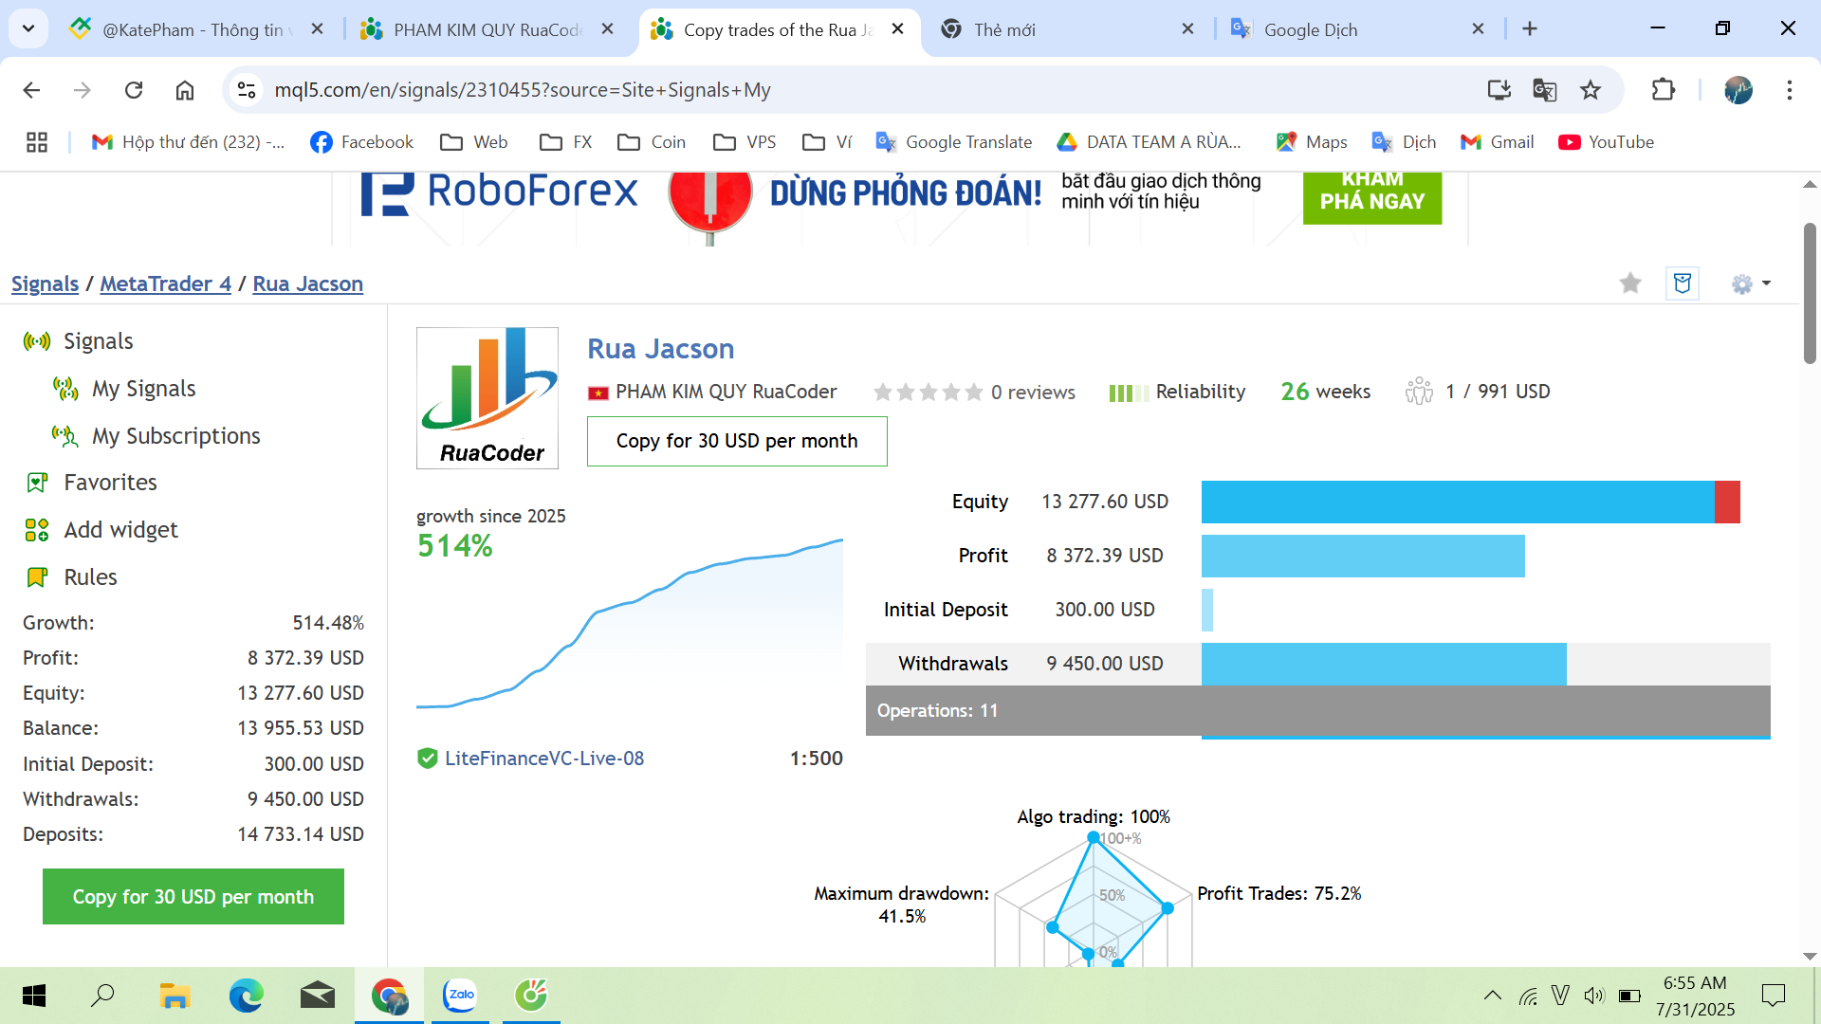The width and height of the screenshot is (1821, 1024).
Task: Go to Signals breadcrumb link
Action: pyautogui.click(x=45, y=283)
